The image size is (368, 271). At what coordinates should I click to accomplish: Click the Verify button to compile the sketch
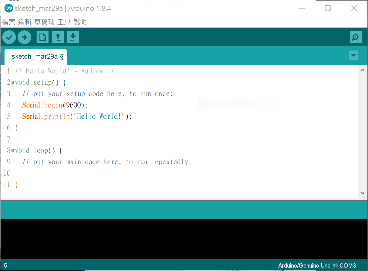pos(9,37)
